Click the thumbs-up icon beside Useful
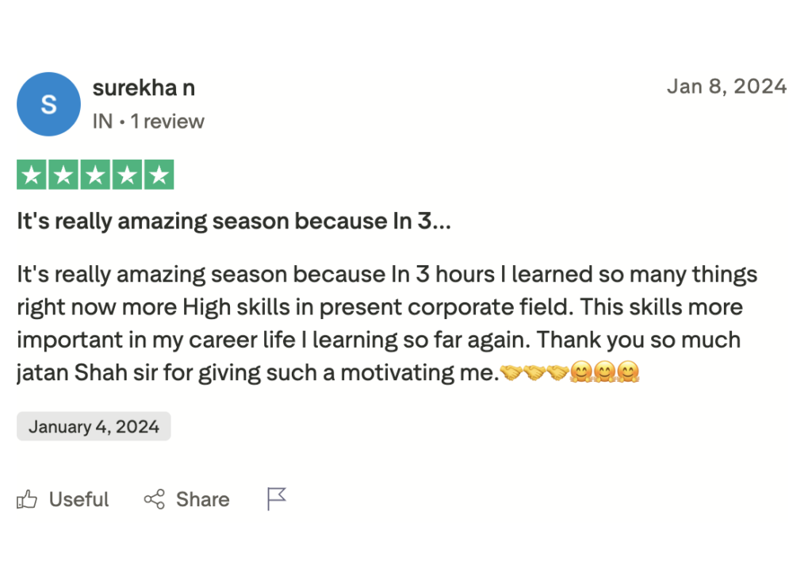Image resolution: width=812 pixels, height=577 pixels. point(27,499)
